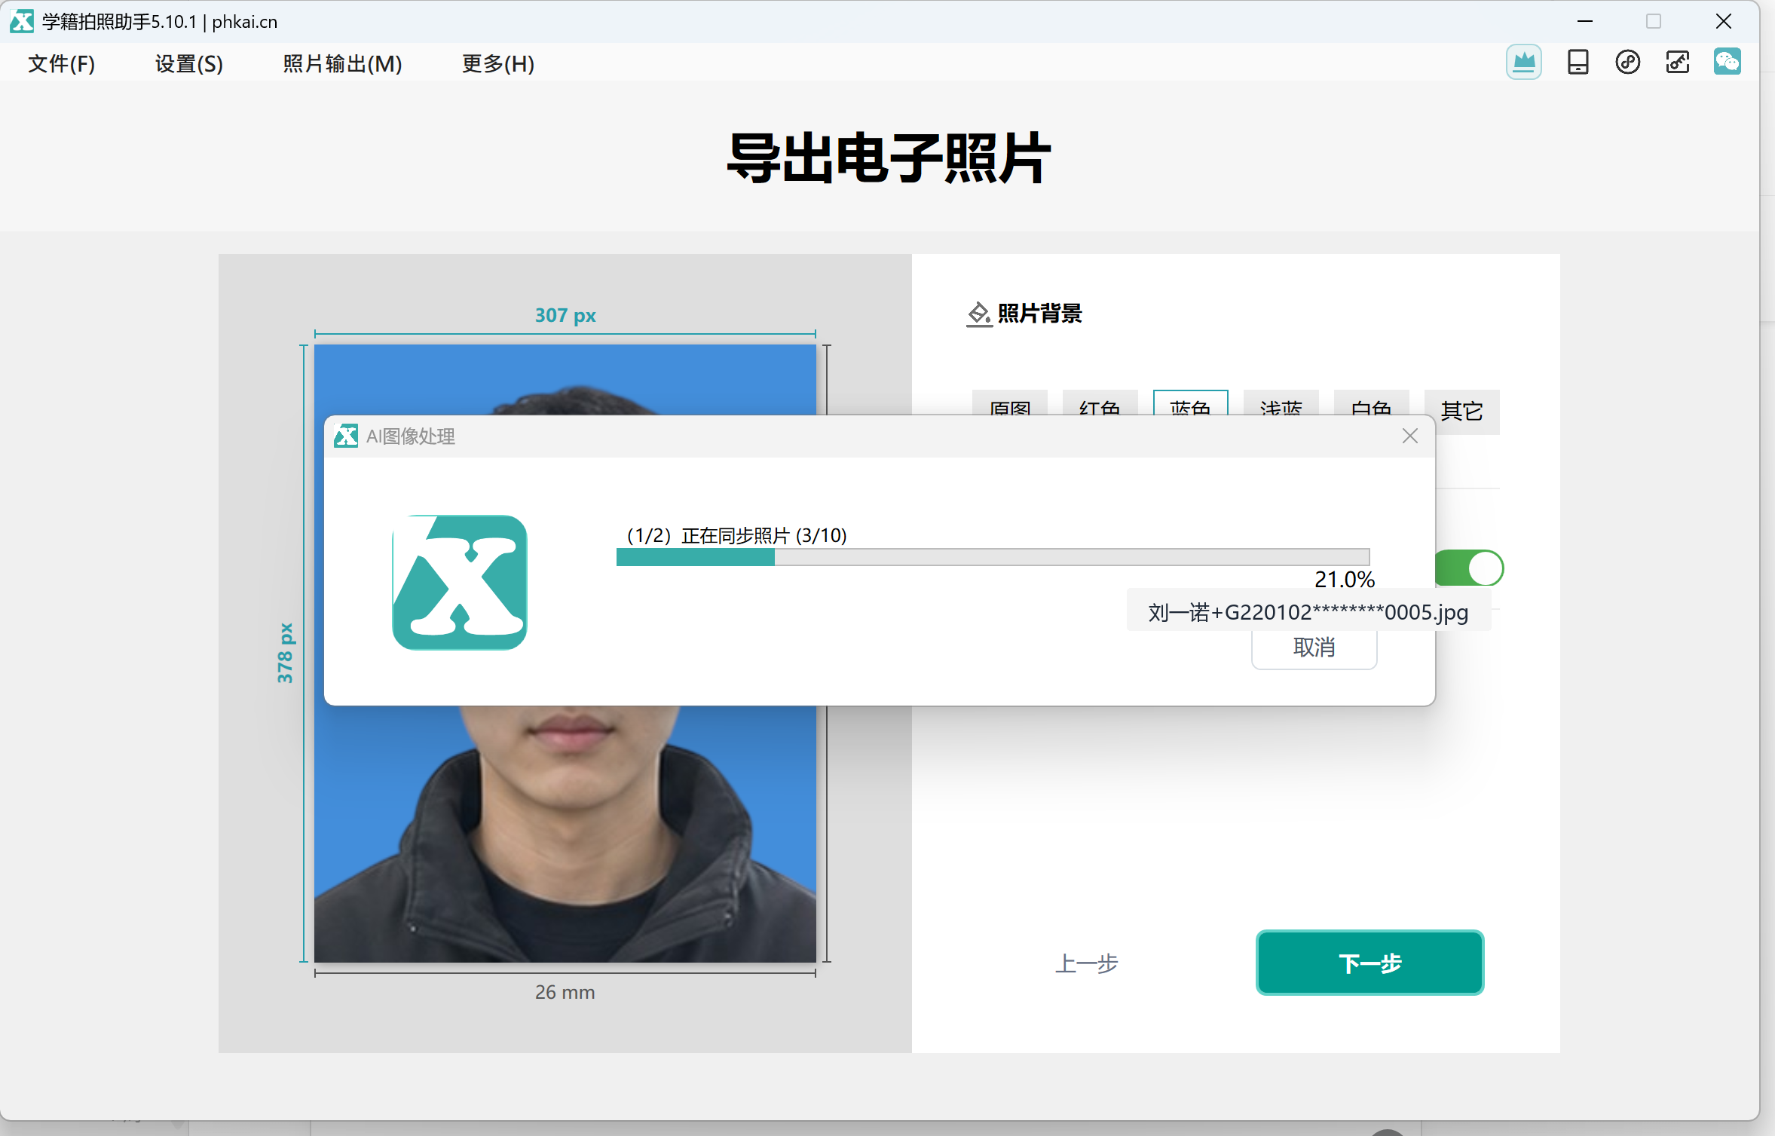Viewport: 1775px width, 1136px height.
Task: Open the 更多(H) menu
Action: tap(498, 63)
